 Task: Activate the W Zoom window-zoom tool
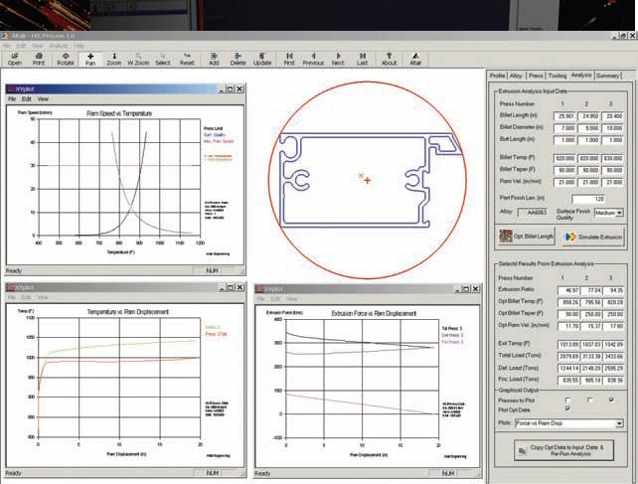(x=138, y=60)
